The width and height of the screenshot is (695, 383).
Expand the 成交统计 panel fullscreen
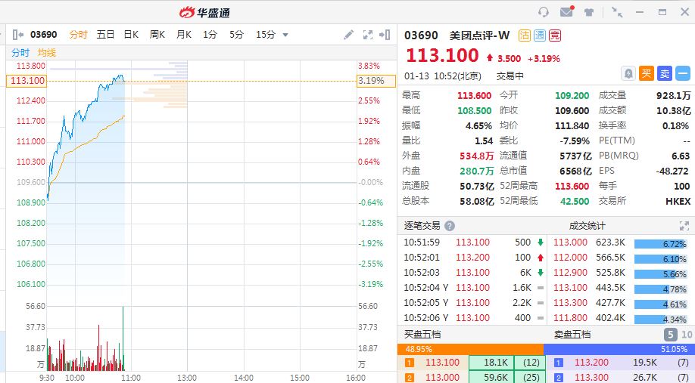pyautogui.click(x=684, y=226)
